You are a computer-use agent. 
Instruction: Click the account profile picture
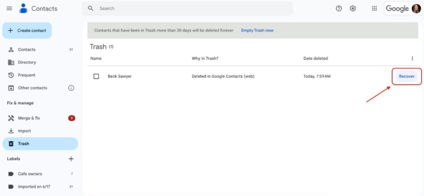point(416,8)
